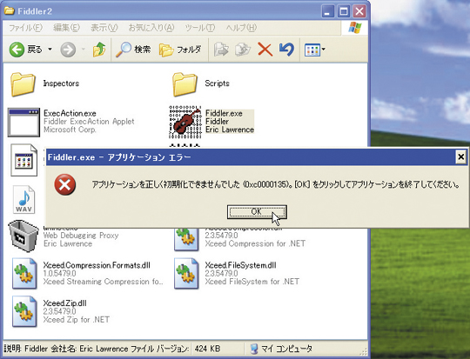Select the Xceed.FileSystem.dll icon
The height and width of the screenshot is (359, 470).
click(x=186, y=274)
